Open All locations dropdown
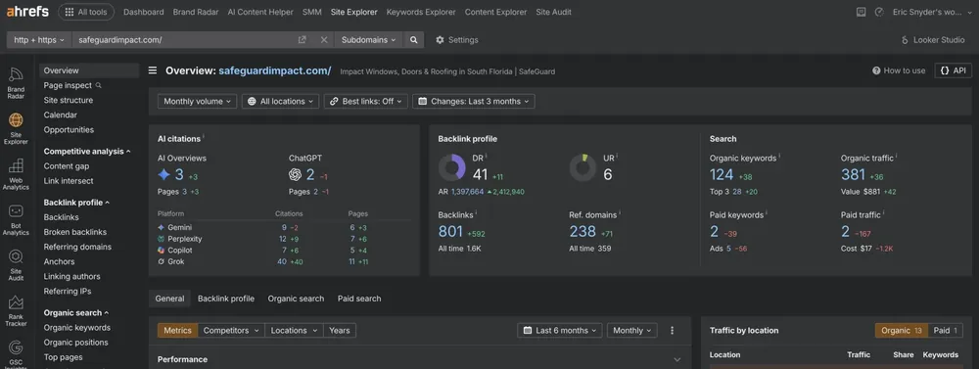 pyautogui.click(x=280, y=101)
